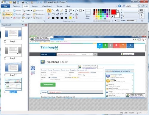Open the Help tab
Viewport: 149px width, 115px height.
[x=68, y=6]
